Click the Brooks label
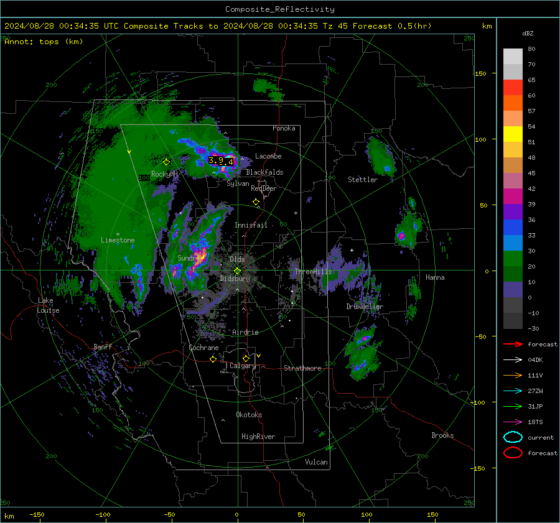This screenshot has width=560, height=523. pos(442,435)
